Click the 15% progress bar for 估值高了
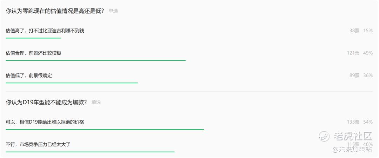Viewport: 379px width, 158px height. coord(33,38)
